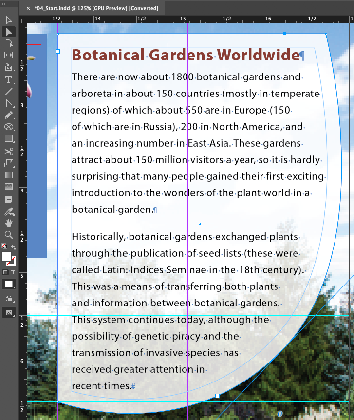Select the Page tool
Screen dimensions: 354x420
tap(9, 43)
